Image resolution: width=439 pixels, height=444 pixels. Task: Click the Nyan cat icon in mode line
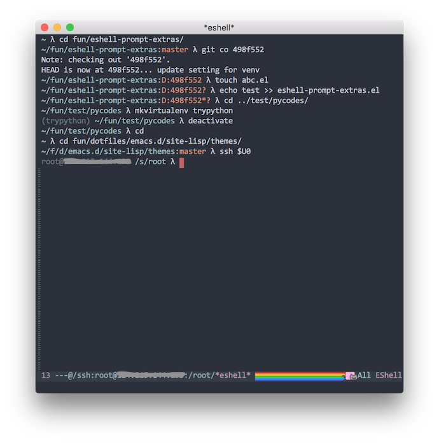point(351,376)
